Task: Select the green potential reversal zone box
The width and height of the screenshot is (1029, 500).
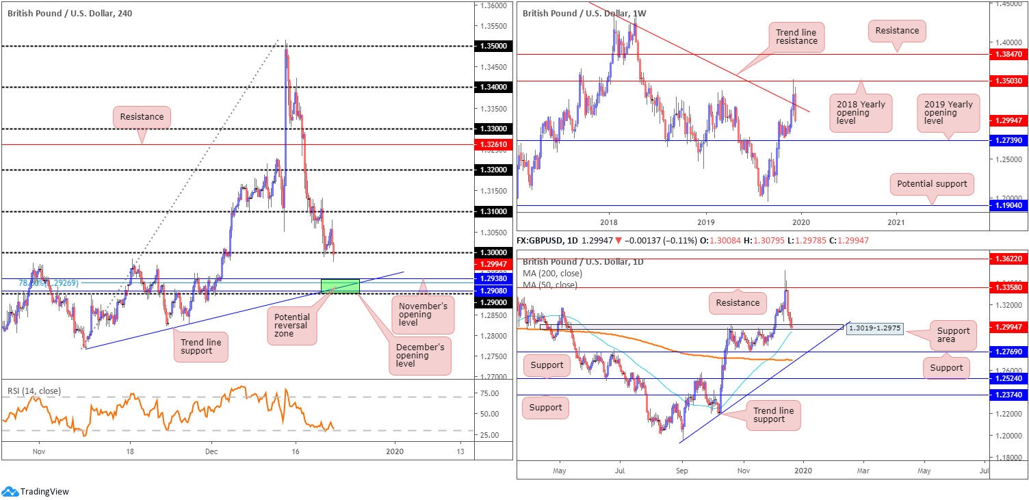Action: coord(340,285)
